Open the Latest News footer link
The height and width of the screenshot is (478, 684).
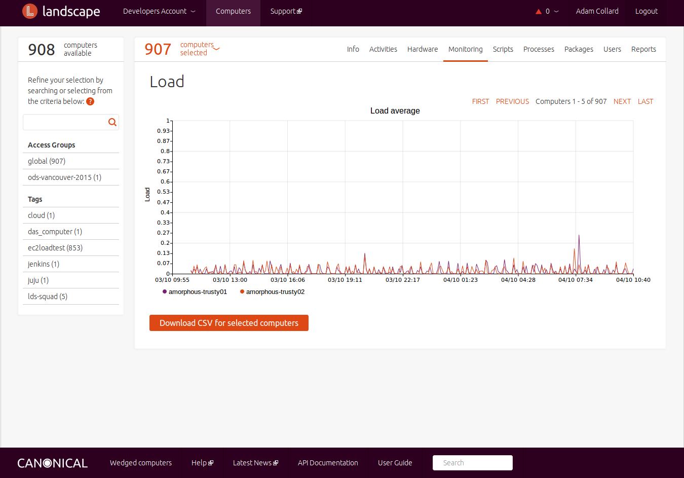[252, 463]
